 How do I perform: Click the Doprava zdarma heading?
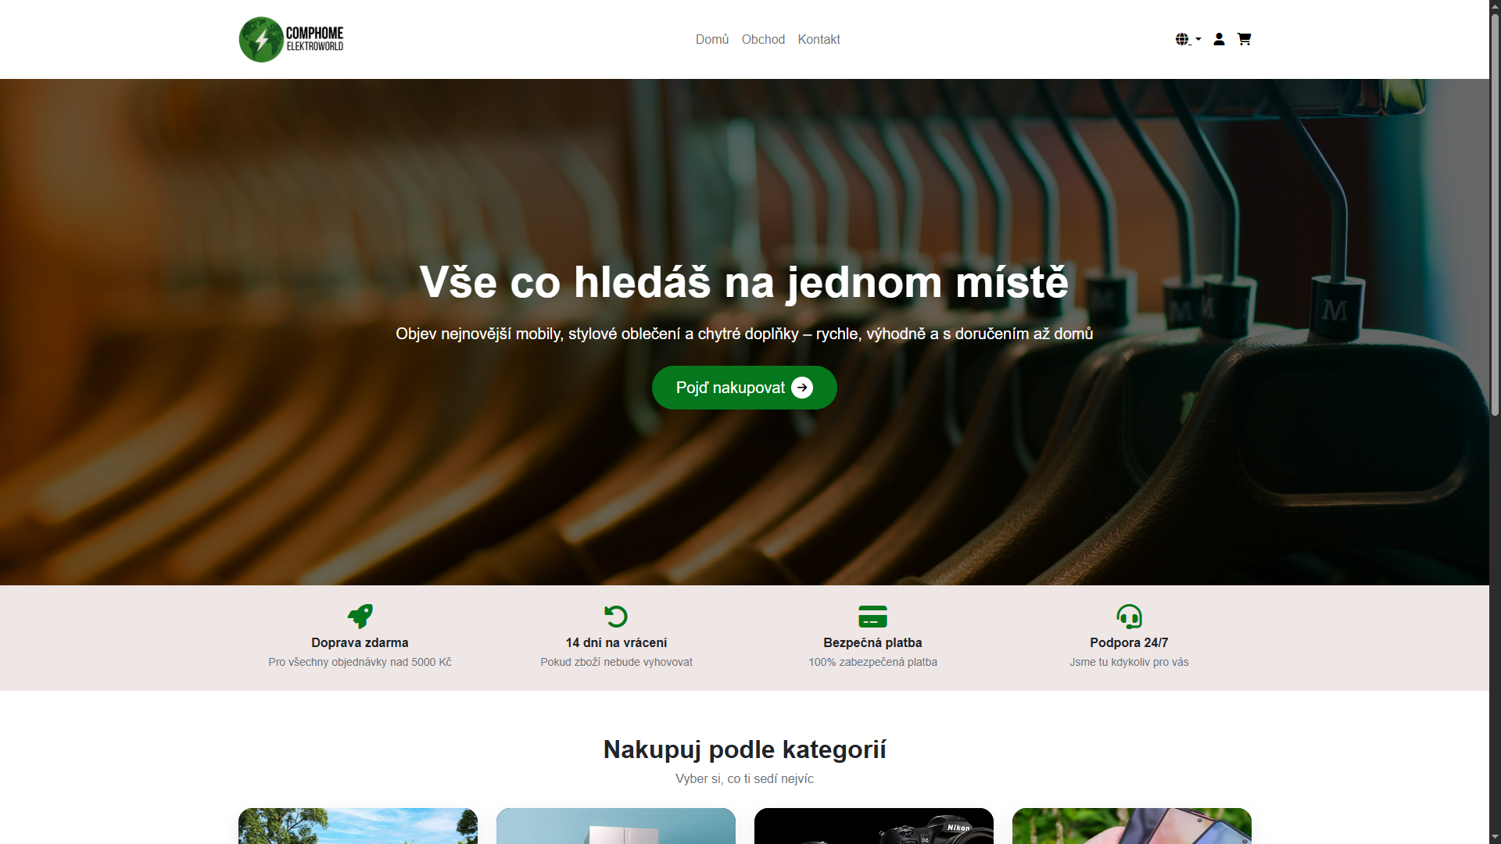[x=360, y=642]
